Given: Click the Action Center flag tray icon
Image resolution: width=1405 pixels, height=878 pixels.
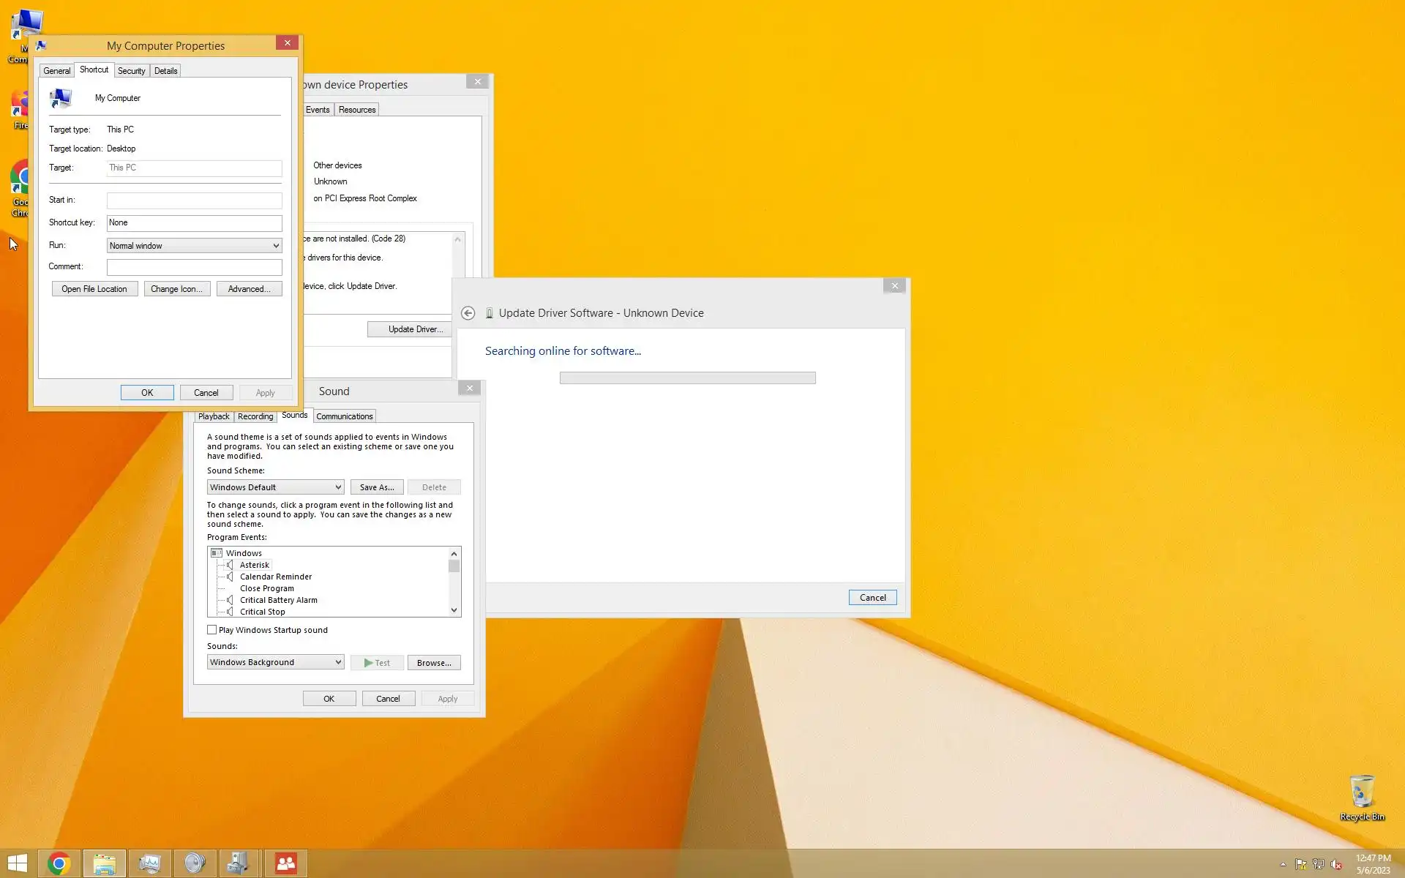Looking at the screenshot, I should [1300, 864].
